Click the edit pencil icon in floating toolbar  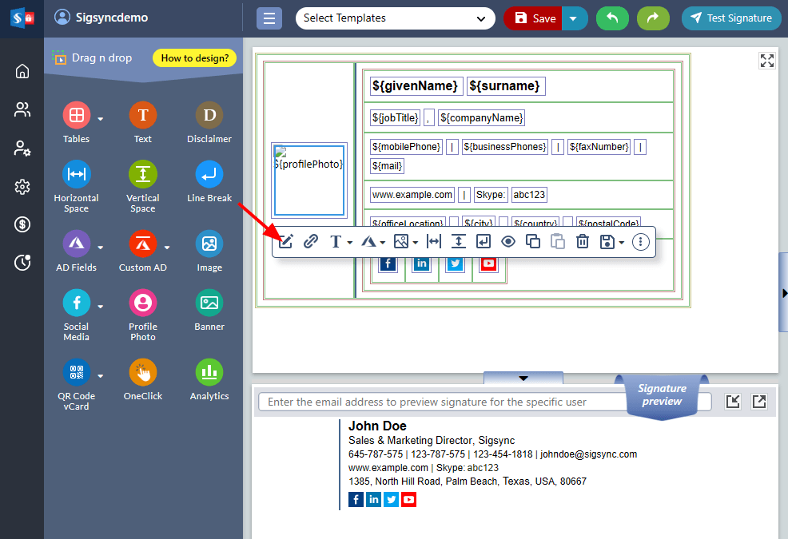(x=285, y=242)
